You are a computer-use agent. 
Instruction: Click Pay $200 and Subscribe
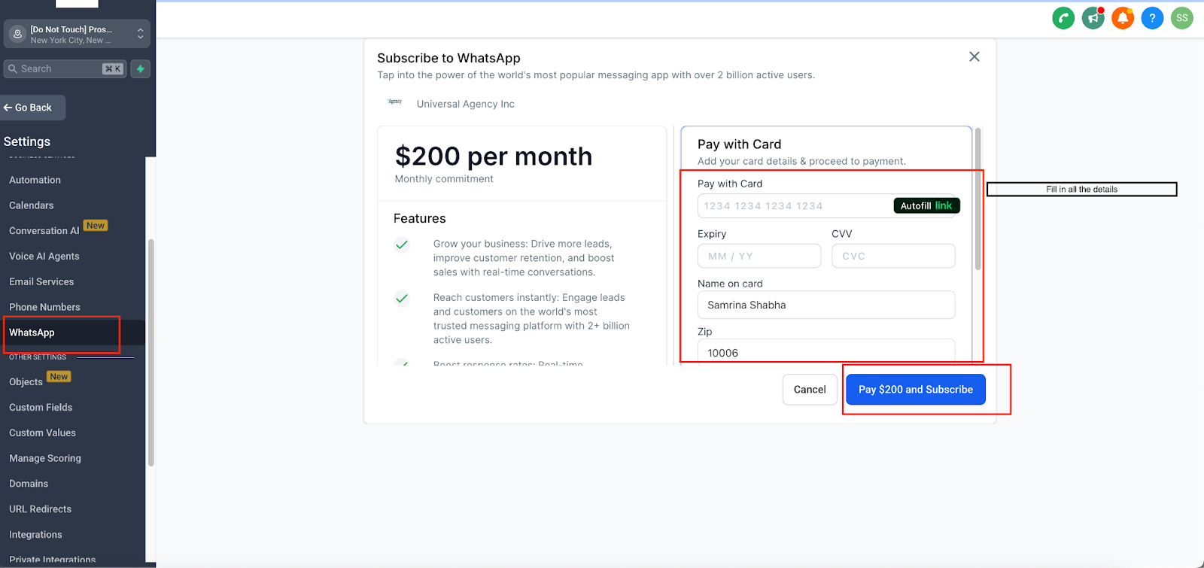click(916, 390)
